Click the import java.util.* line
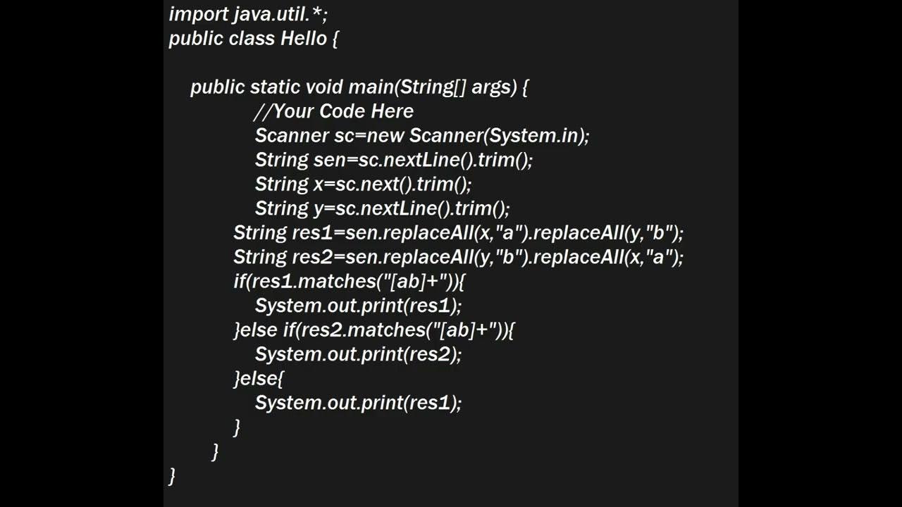The image size is (902, 507). click(248, 13)
